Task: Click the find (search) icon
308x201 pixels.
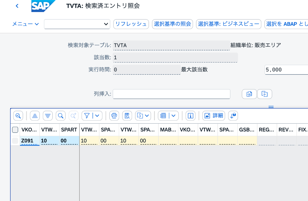Action: [x=61, y=116]
